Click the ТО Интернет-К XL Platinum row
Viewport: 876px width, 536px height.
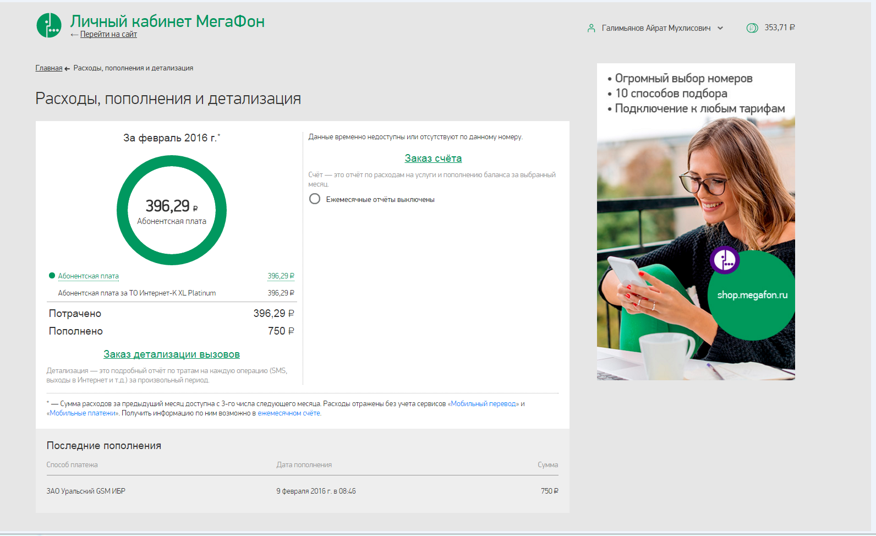172,293
